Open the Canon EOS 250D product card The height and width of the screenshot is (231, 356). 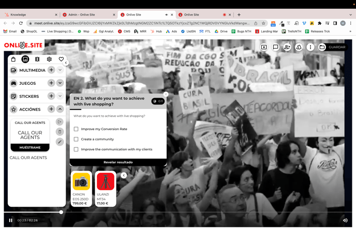click(81, 189)
